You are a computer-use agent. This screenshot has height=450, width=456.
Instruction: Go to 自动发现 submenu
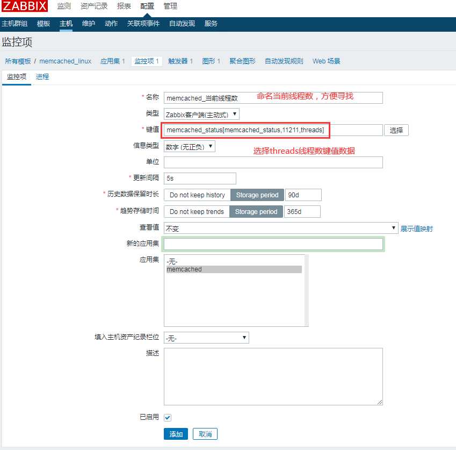pos(182,24)
